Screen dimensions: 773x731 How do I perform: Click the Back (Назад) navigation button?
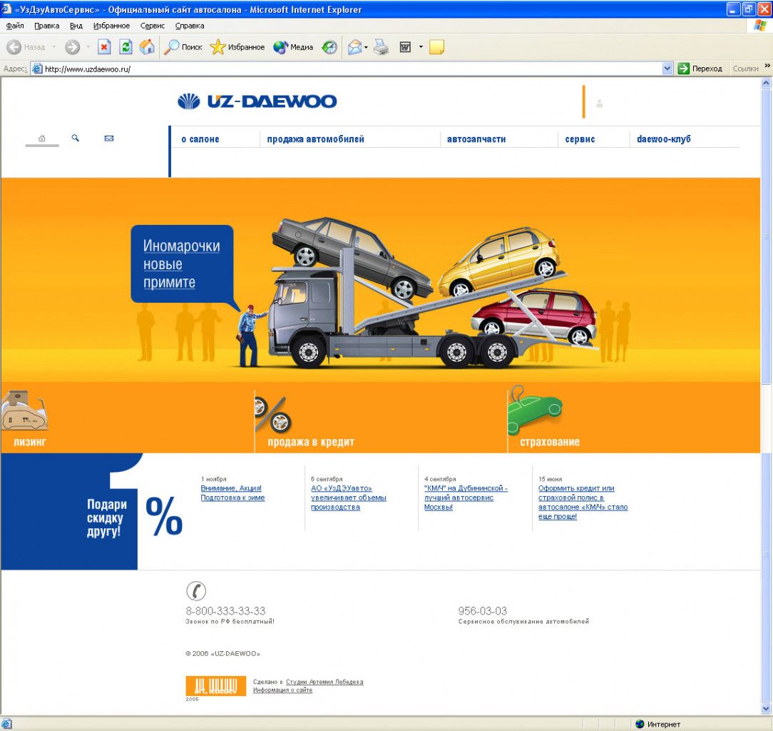pos(26,47)
